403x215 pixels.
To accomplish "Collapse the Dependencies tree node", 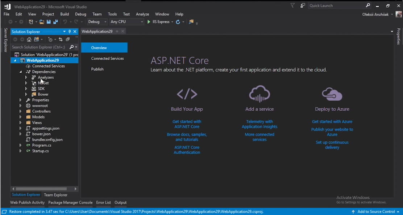I will [x=21, y=72].
